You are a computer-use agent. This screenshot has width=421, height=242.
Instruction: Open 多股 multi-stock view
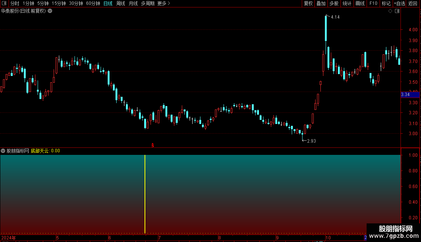[334, 3]
